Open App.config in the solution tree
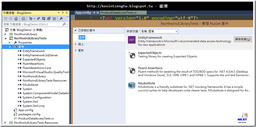Viewport: 256px width, 127px height. tap(26, 110)
